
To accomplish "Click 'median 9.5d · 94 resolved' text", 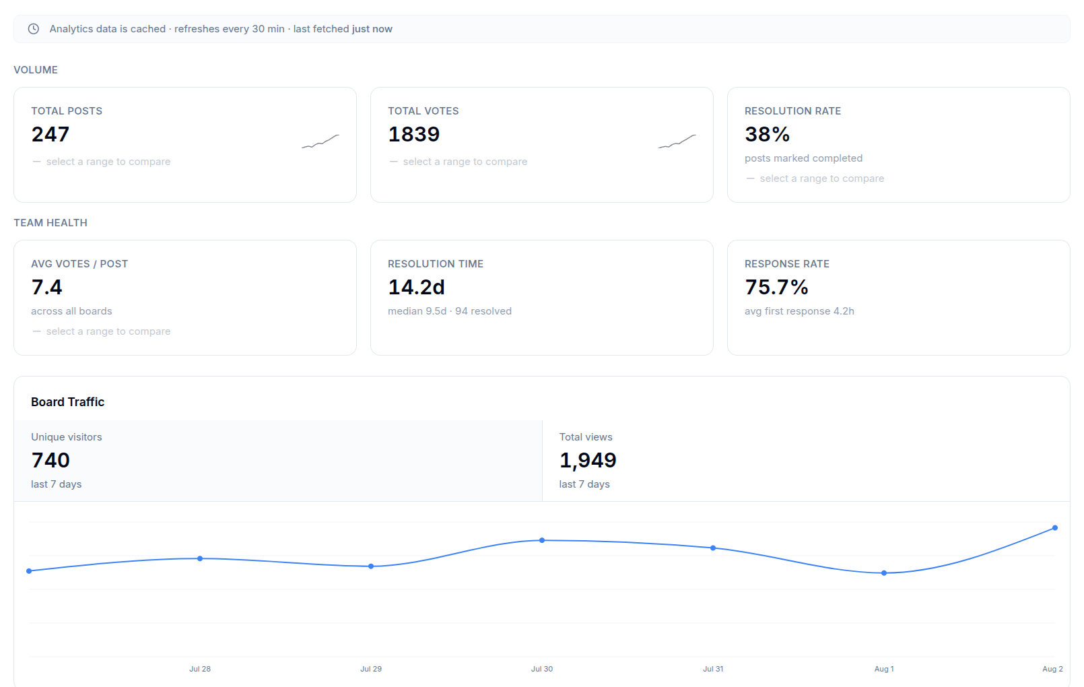I will [450, 311].
